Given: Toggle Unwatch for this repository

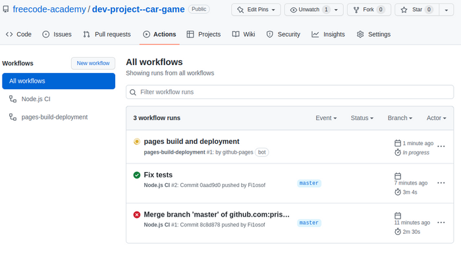Looking at the screenshot, I should click(313, 10).
